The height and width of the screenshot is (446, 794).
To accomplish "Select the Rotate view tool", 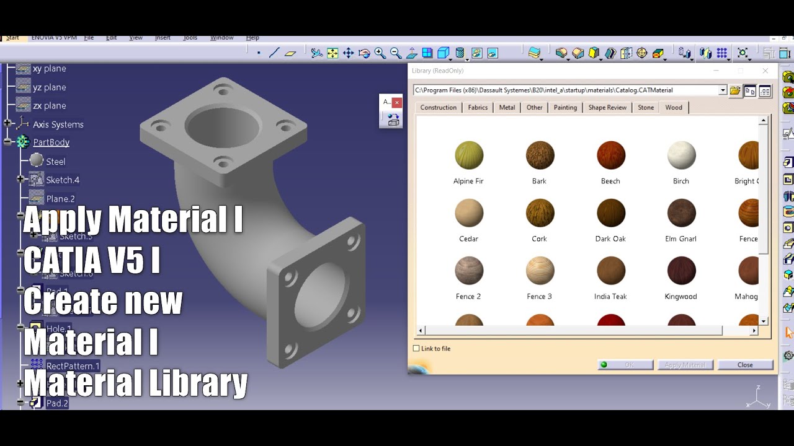I will click(x=364, y=53).
